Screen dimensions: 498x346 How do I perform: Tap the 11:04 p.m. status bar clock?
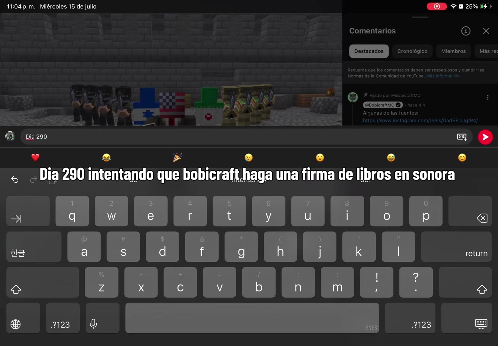21,6
